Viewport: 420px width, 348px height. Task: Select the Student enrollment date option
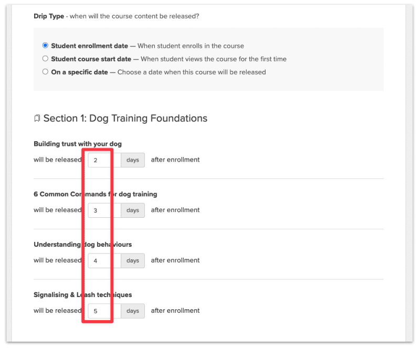45,45
